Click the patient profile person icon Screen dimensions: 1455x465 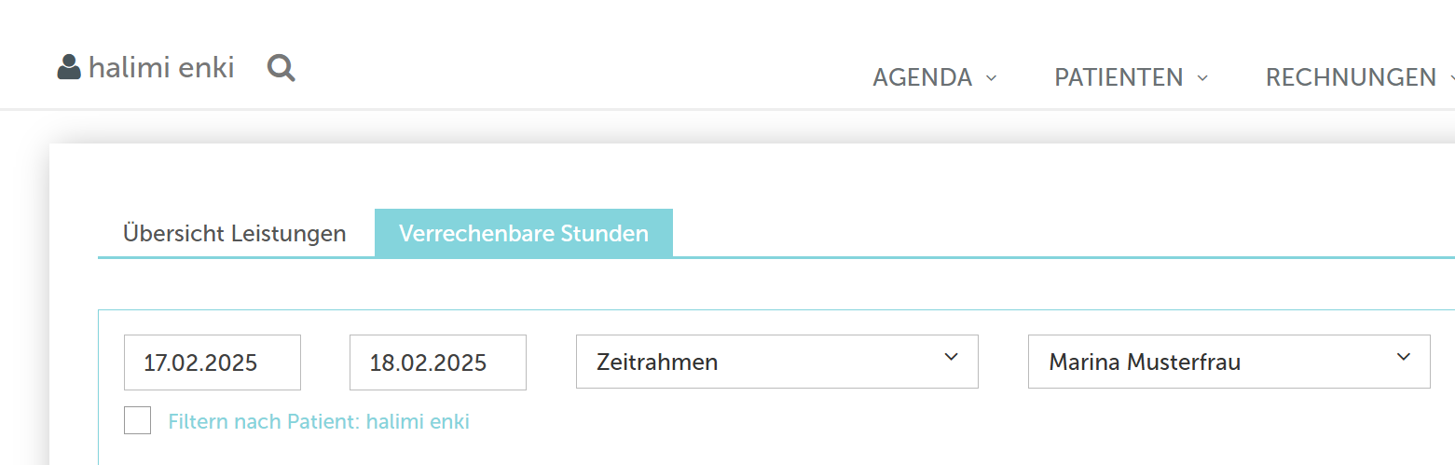[x=69, y=67]
